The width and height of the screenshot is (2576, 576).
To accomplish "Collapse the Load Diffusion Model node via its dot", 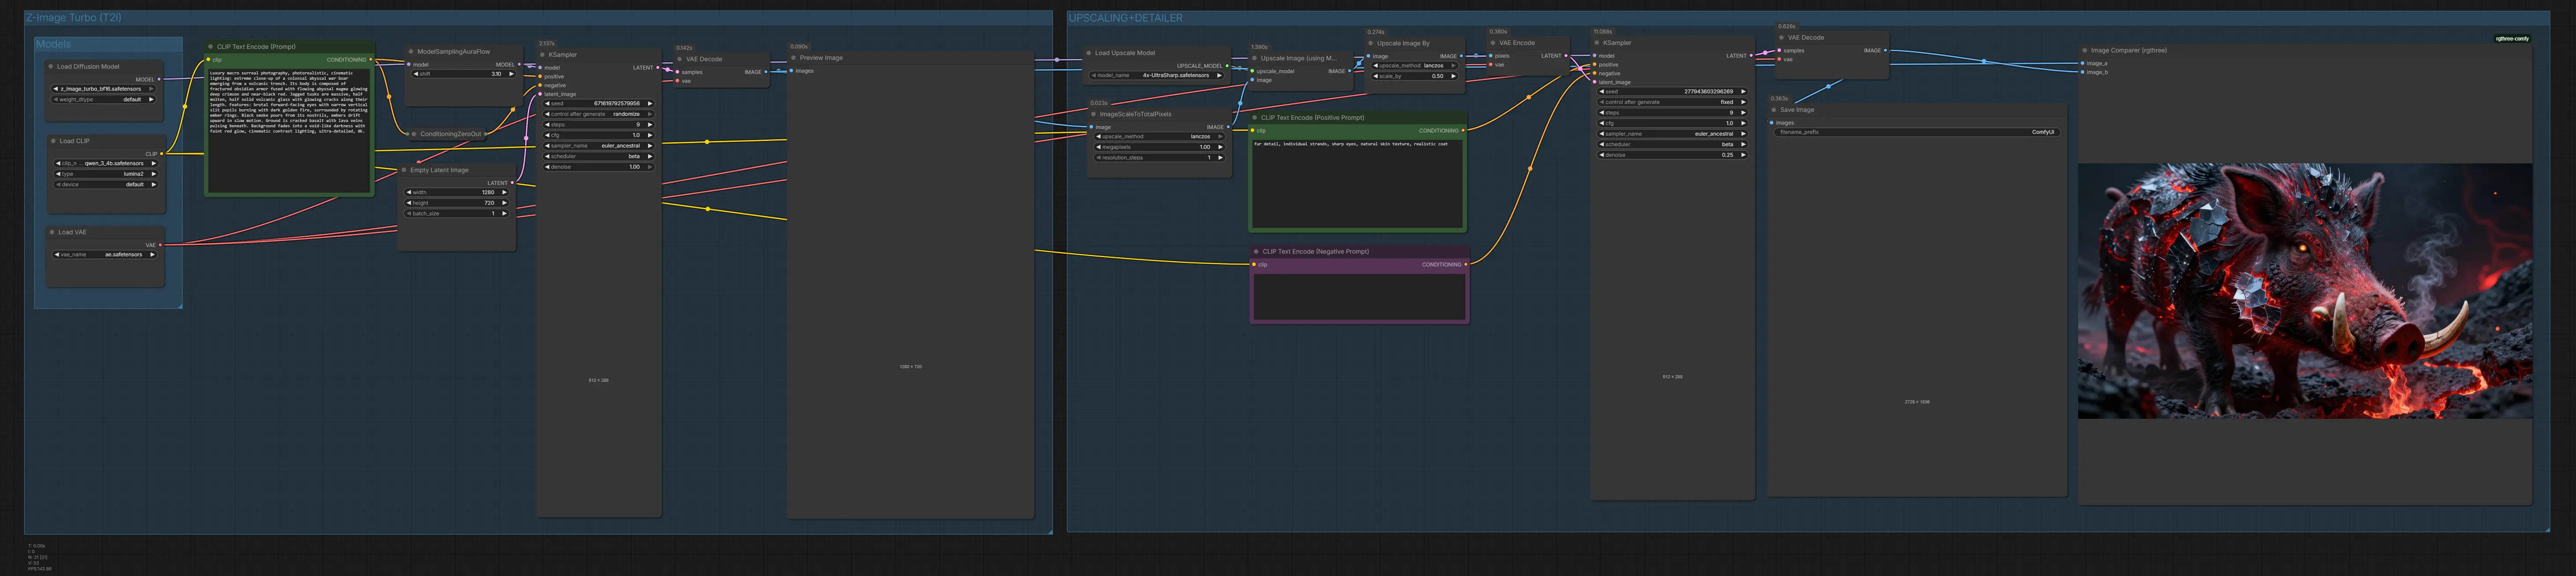I will click(x=51, y=67).
